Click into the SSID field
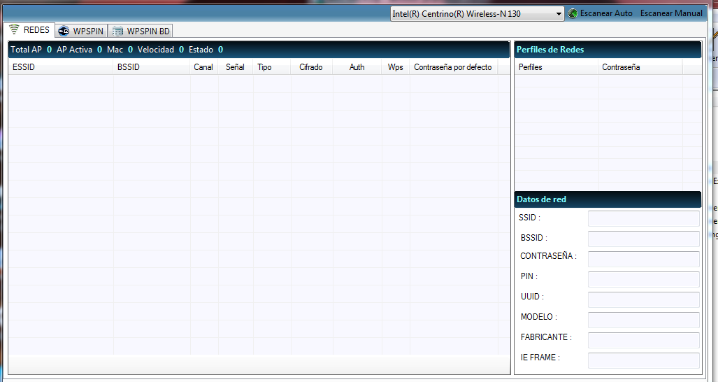 [642, 218]
